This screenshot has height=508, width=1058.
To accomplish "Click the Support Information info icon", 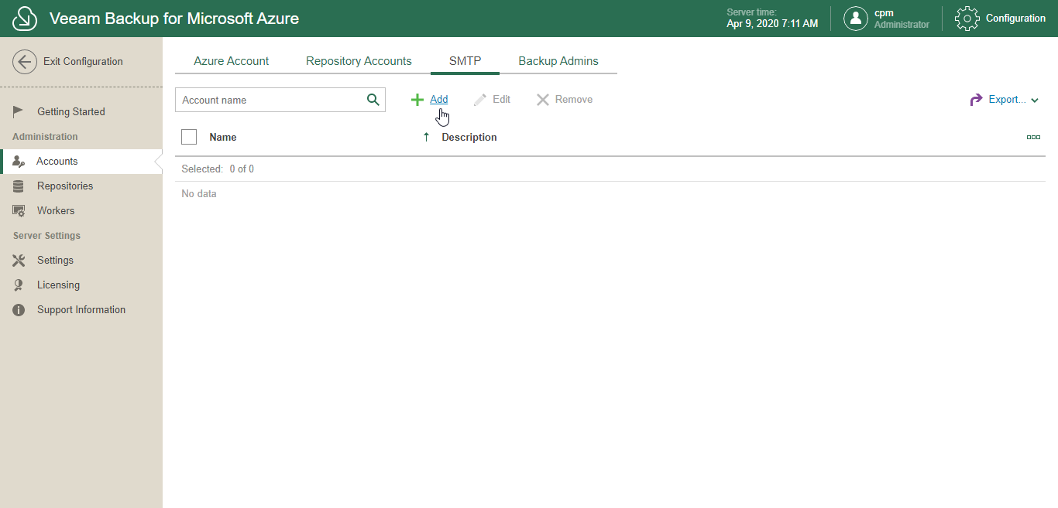I will pyautogui.click(x=19, y=310).
